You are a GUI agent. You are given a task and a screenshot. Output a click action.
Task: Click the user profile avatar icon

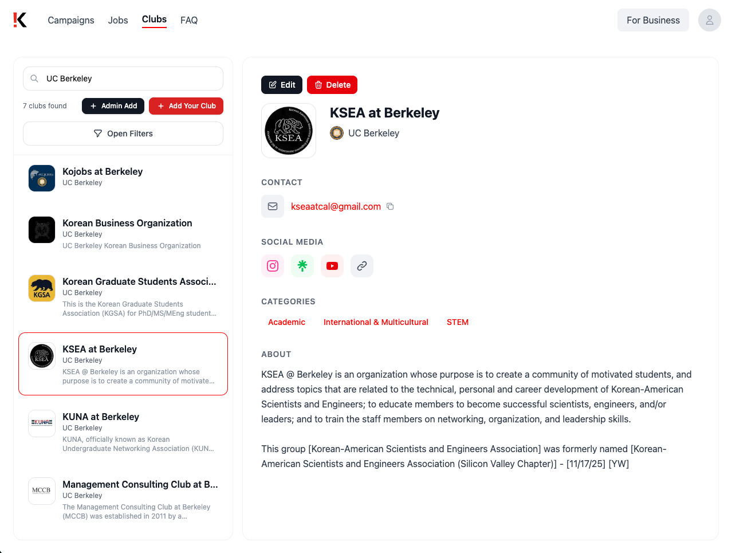coord(709,20)
